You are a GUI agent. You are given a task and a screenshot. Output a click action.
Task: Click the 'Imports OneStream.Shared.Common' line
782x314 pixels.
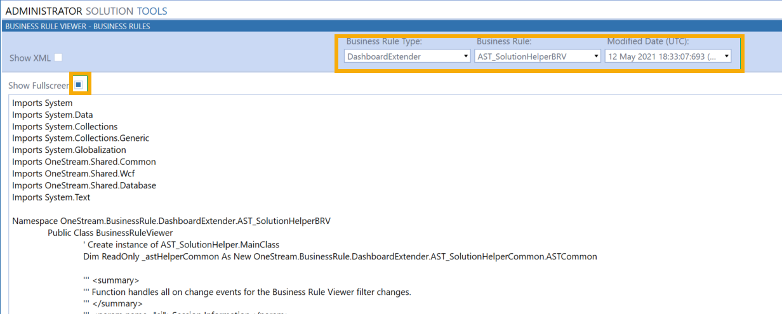pos(84,162)
